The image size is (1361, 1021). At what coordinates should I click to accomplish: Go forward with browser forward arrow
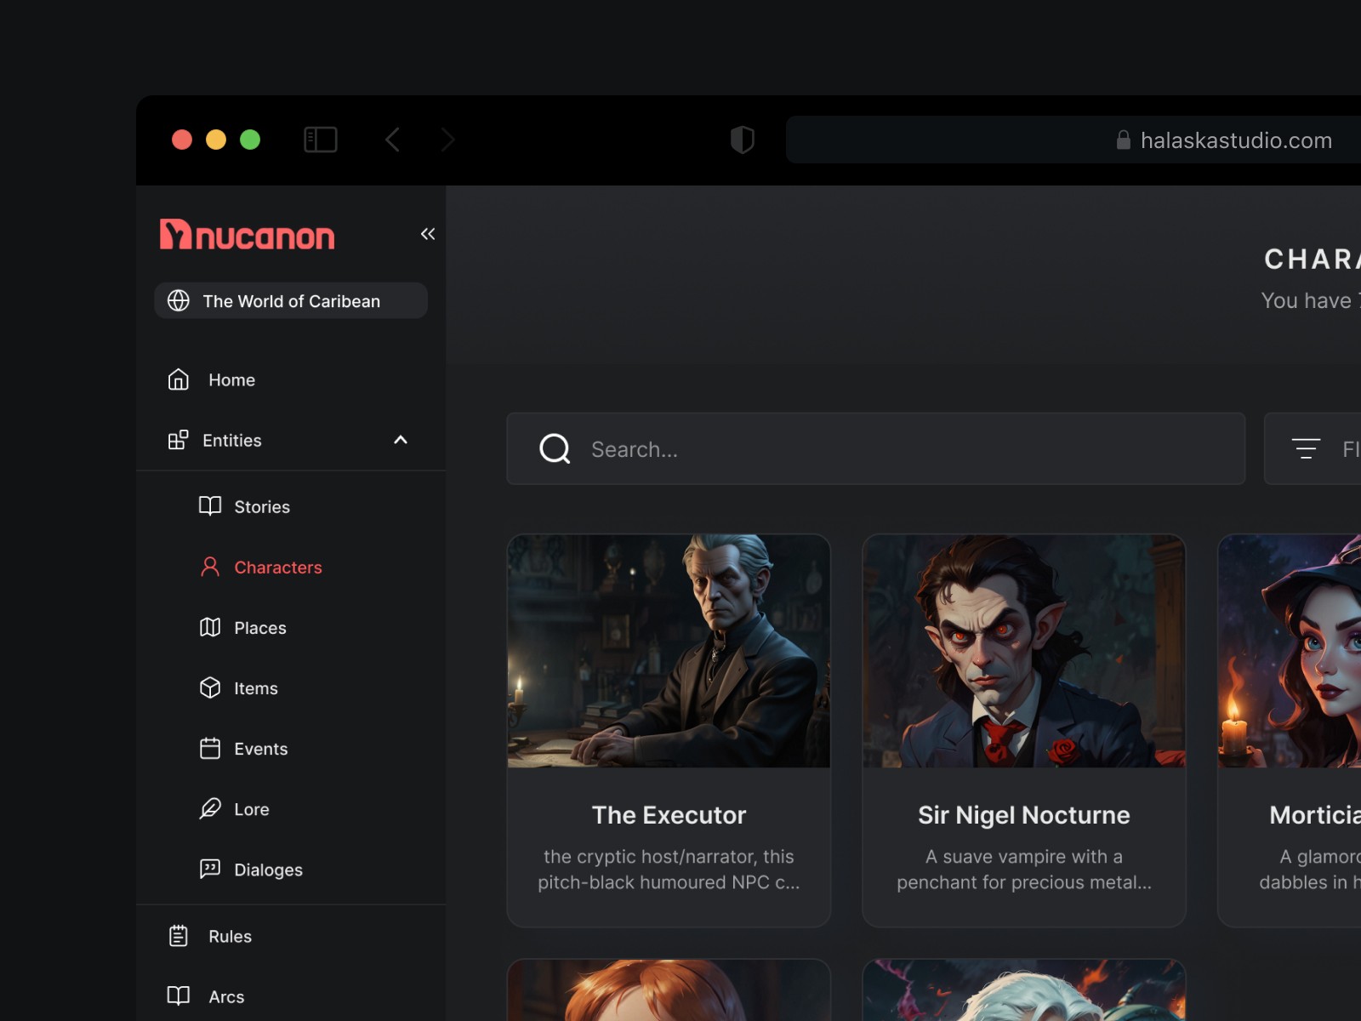[448, 140]
